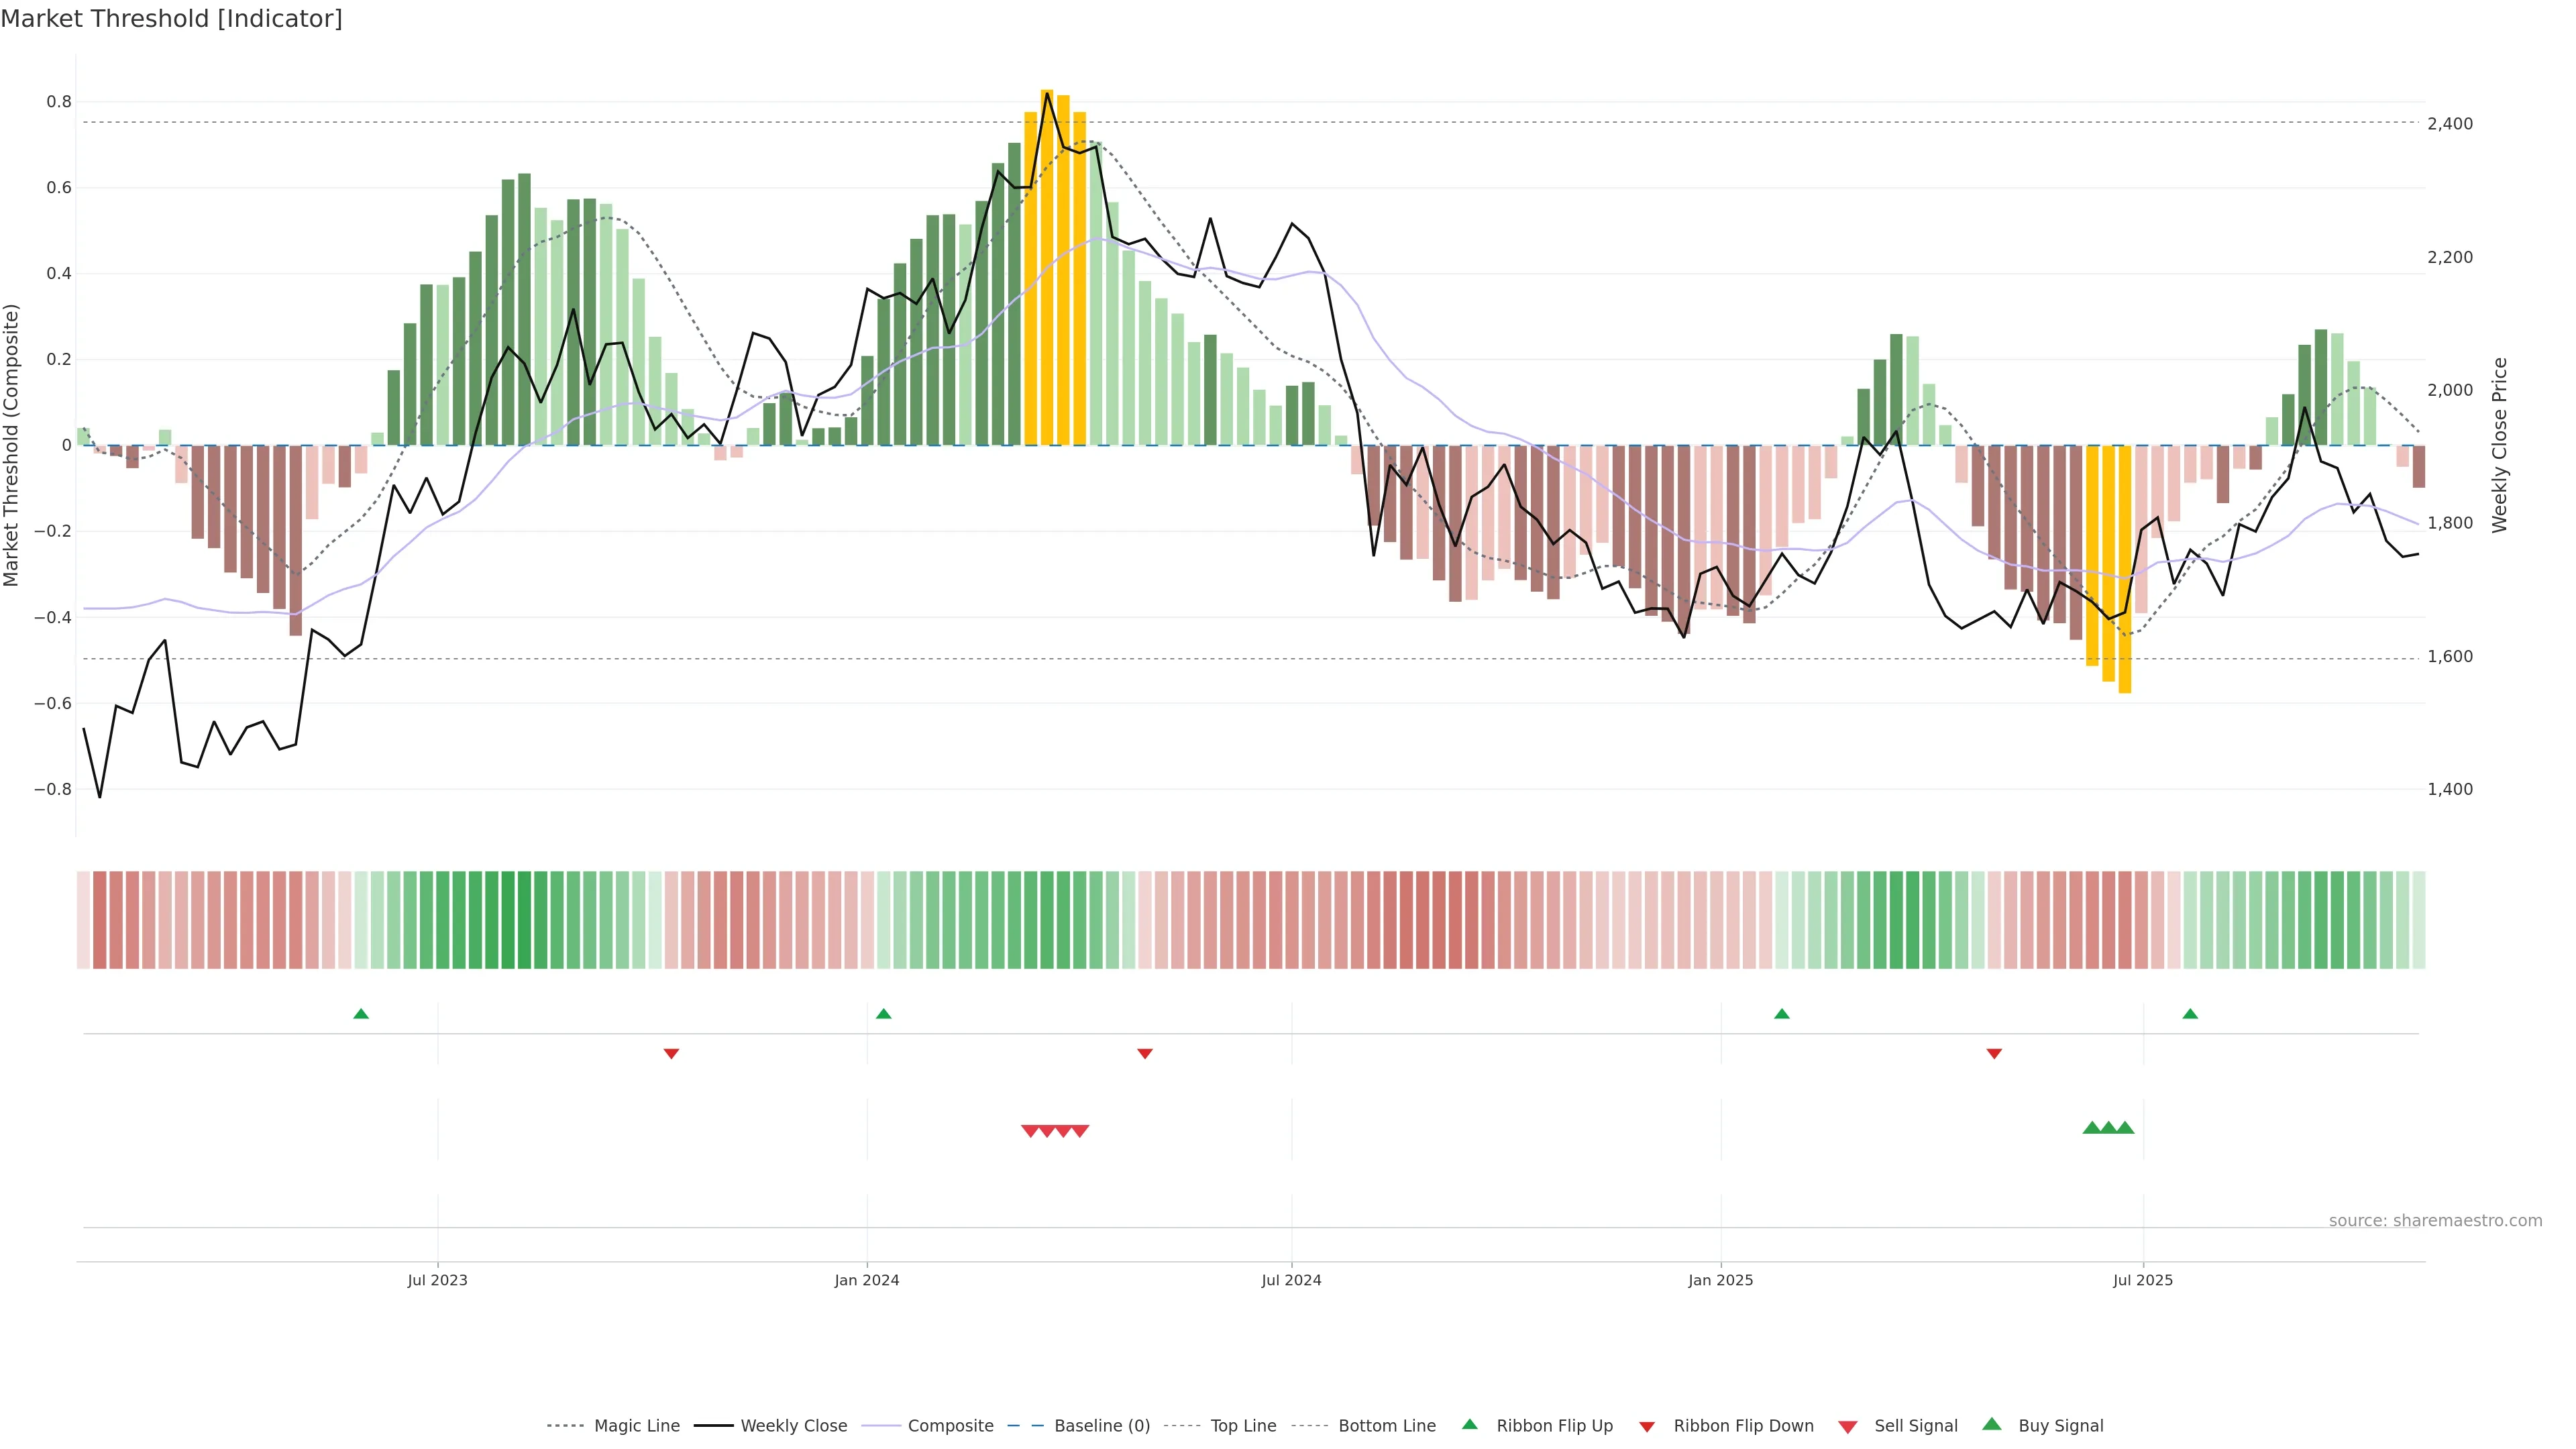Click the Top Line legend entry
This screenshot has width=2576, height=1449.
(x=1243, y=1426)
